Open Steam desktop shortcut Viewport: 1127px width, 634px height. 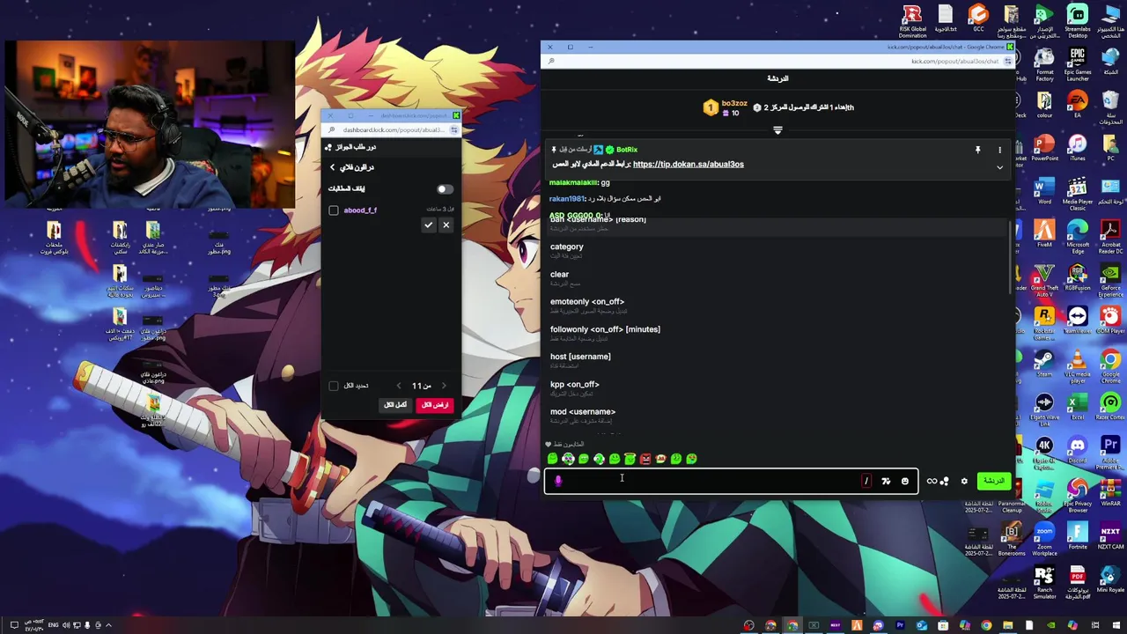coord(1044,364)
